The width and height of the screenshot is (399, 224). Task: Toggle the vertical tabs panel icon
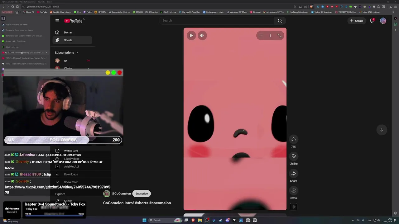coord(3,18)
